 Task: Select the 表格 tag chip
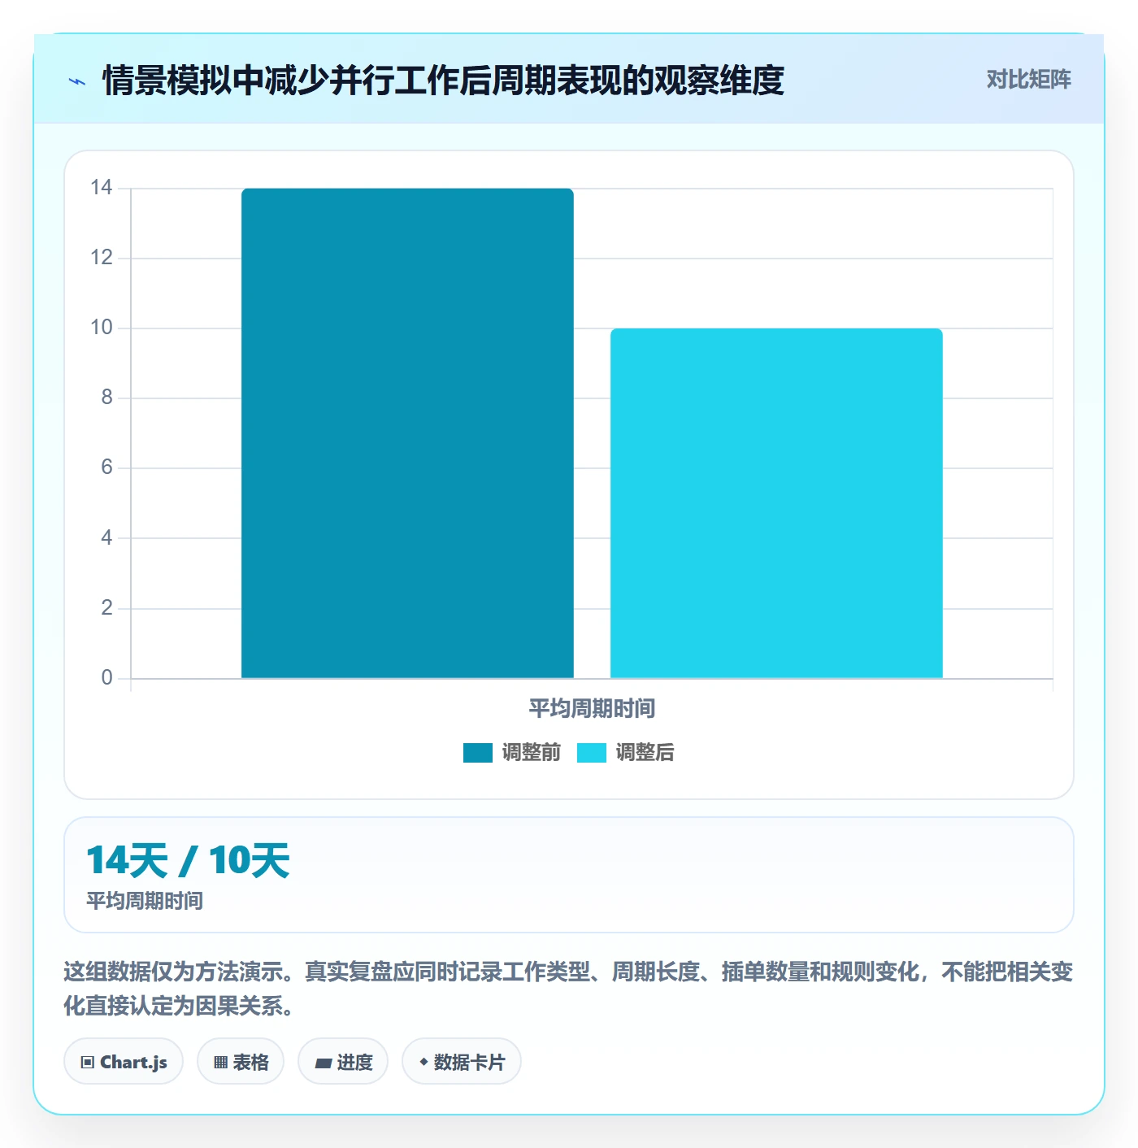[241, 1061]
